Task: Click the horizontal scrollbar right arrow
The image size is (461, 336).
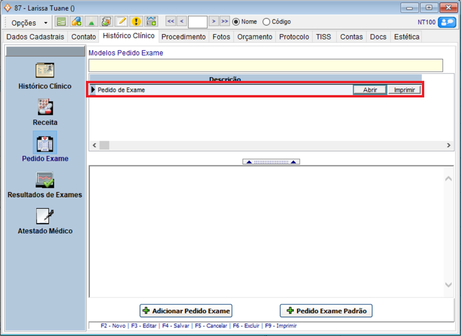Action: pos(449,145)
